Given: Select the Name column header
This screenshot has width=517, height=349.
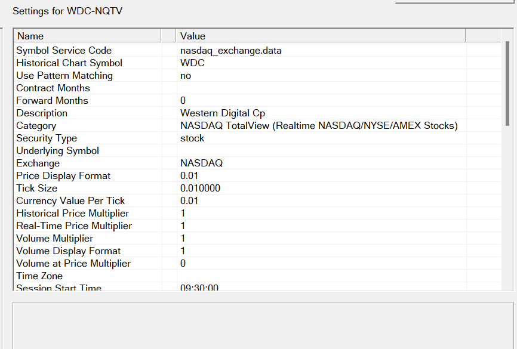Looking at the screenshot, I should pos(87,36).
